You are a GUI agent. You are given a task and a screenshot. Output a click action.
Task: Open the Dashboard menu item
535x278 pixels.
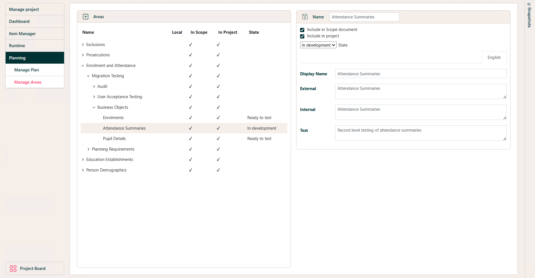pyautogui.click(x=19, y=21)
